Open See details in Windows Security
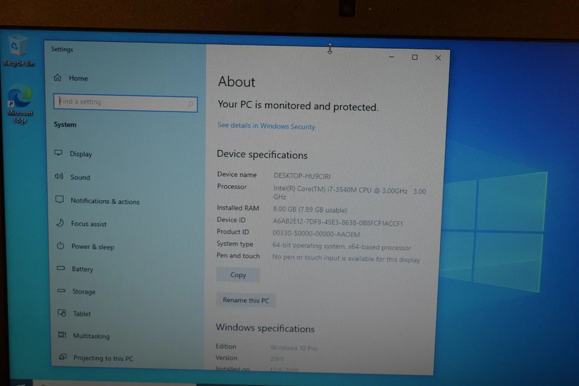Screen dimensions: 579x386 tap(266, 126)
